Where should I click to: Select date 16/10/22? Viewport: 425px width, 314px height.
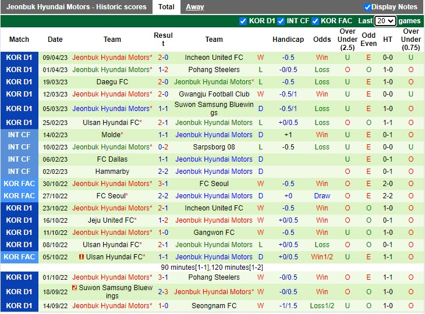tap(55, 220)
